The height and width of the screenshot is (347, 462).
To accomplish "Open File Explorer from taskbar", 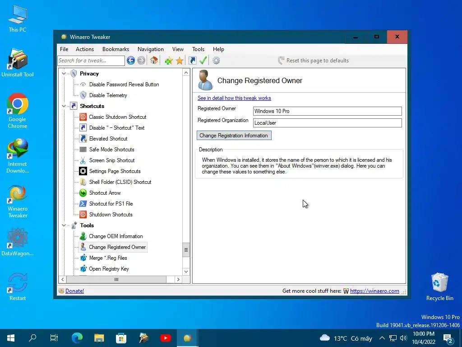I will 99,338.
